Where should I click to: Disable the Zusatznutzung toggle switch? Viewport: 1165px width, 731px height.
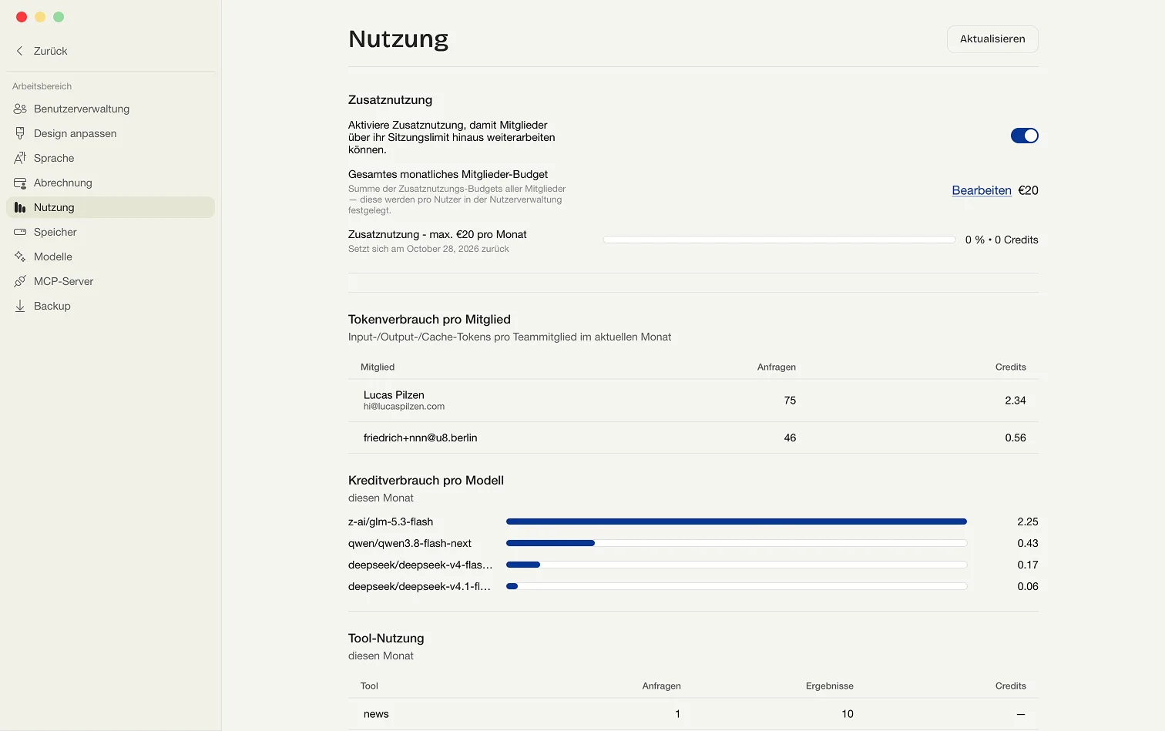pos(1024,136)
